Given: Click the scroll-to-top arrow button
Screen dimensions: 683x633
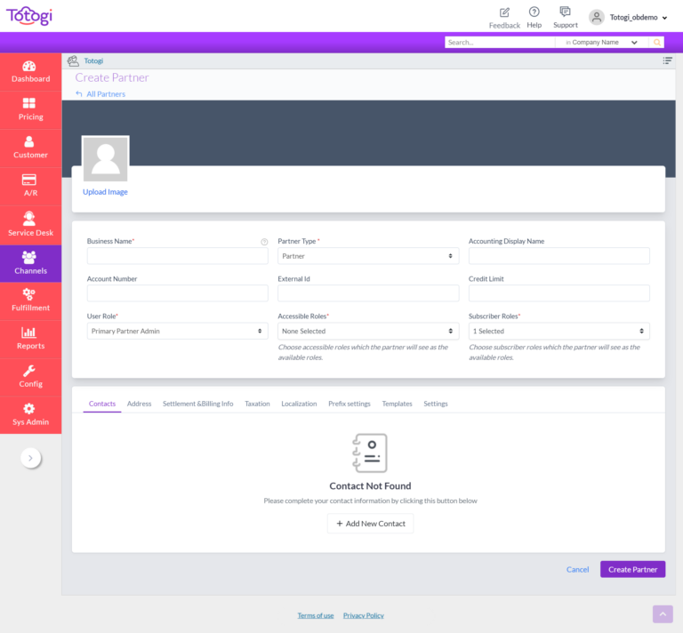Looking at the screenshot, I should coord(663,613).
